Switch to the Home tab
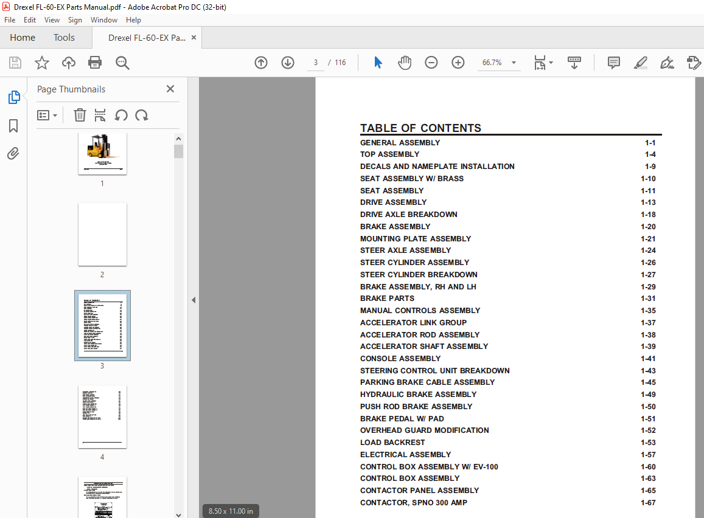 point(23,38)
